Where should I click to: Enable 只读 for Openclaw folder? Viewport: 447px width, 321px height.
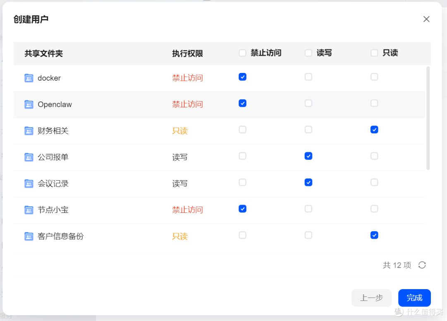[374, 103]
